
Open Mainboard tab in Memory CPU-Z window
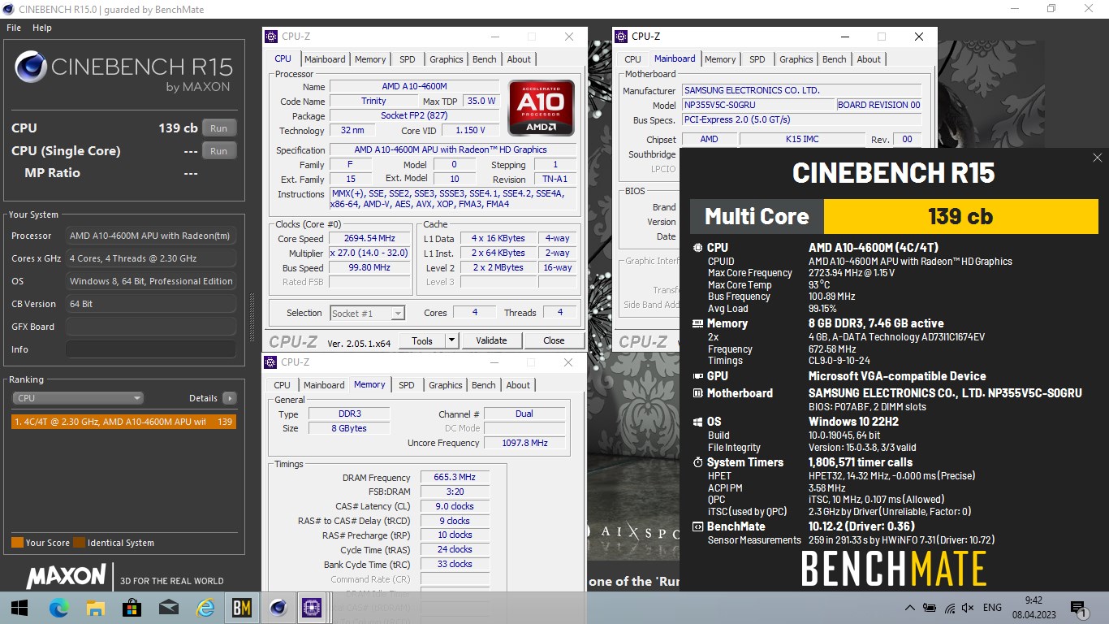[x=324, y=385]
